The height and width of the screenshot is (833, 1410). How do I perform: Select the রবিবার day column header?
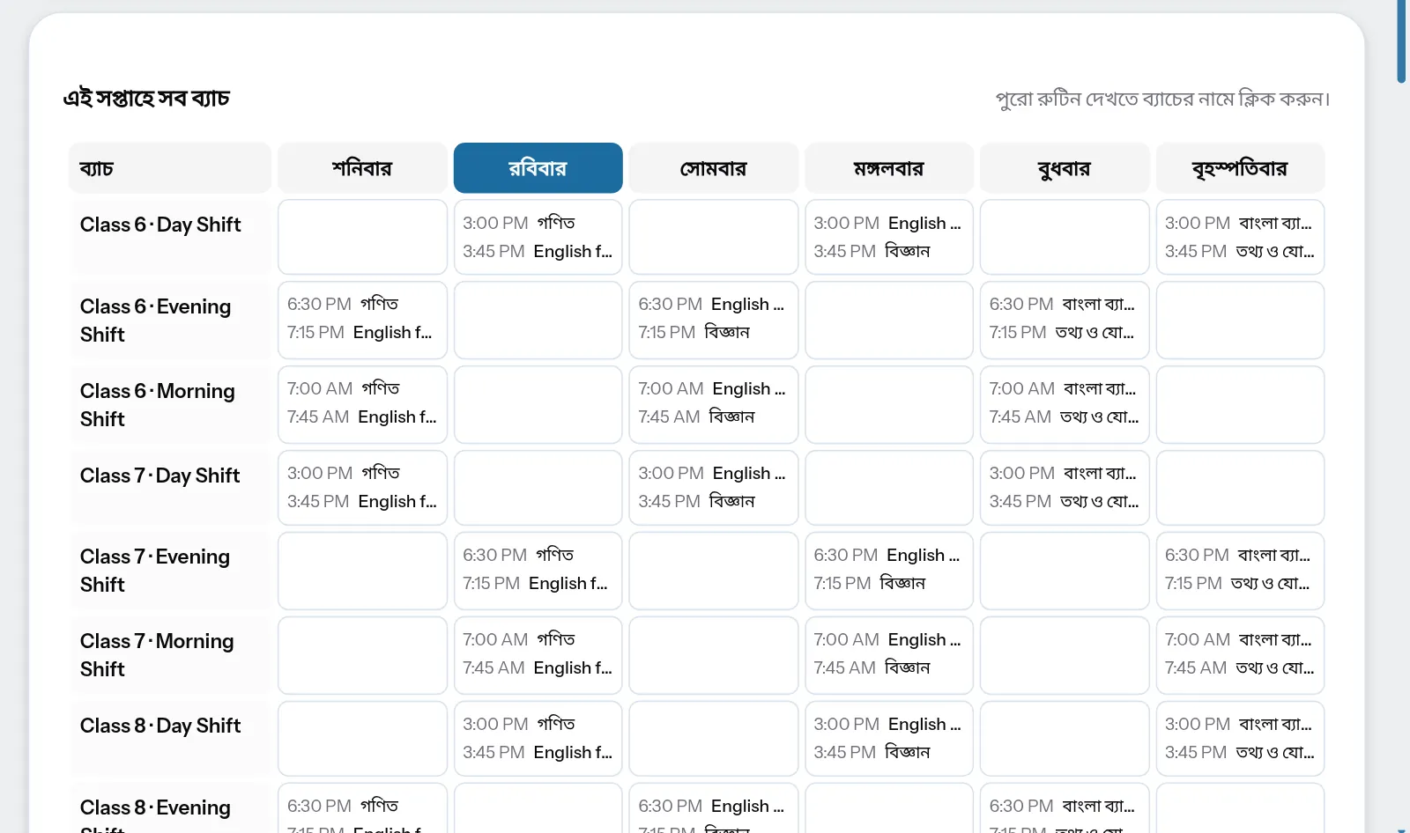pyautogui.click(x=538, y=168)
